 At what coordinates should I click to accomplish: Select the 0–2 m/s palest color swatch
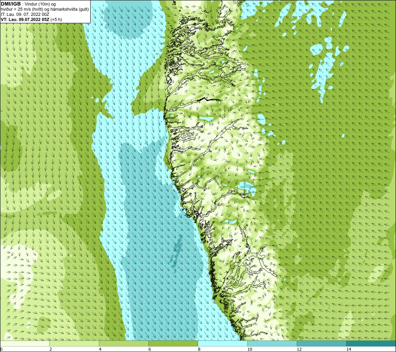(x=25, y=343)
